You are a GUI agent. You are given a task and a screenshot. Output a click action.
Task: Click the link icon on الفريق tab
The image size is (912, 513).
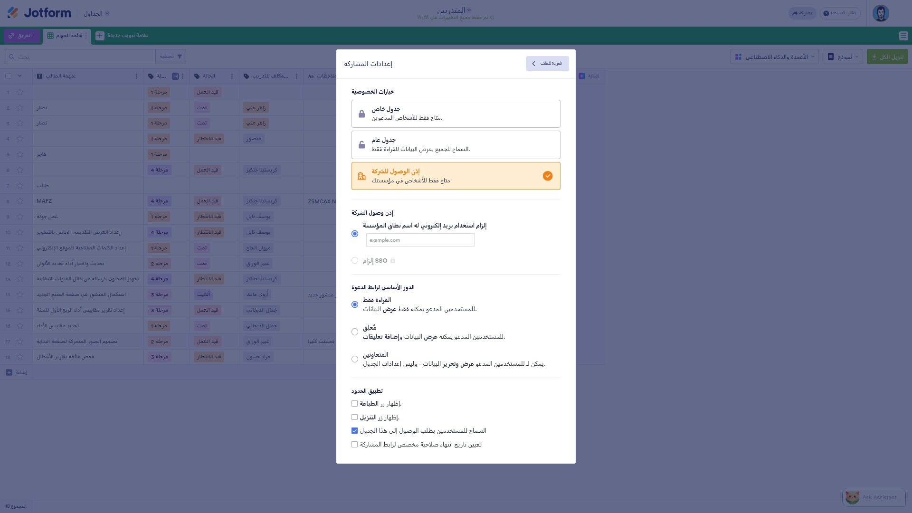(11, 36)
